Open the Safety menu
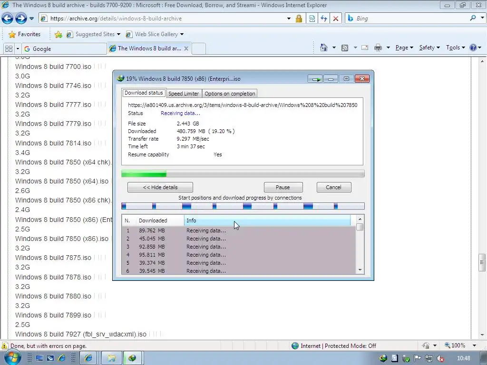Screen dimensions: 487x365 tap(429, 48)
